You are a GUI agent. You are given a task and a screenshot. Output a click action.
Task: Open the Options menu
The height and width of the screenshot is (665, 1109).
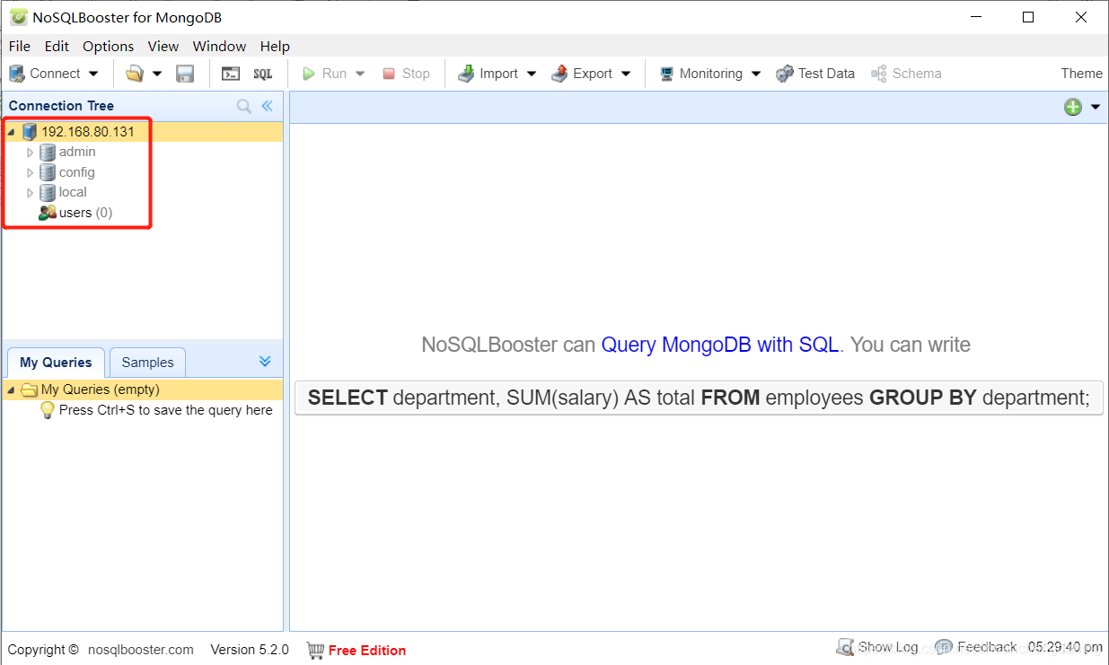(108, 46)
